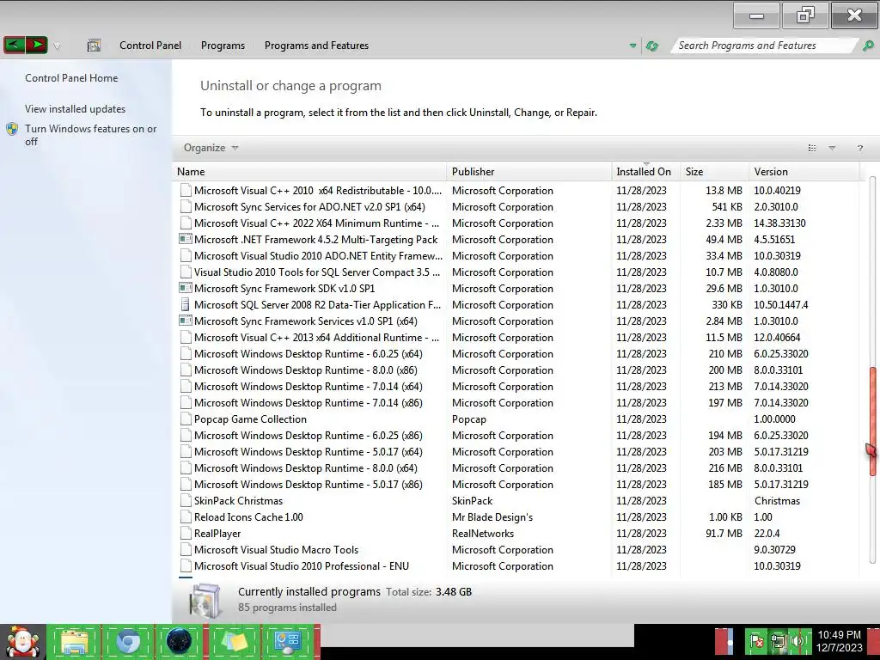Select Microsoft Visual C++ 2010 x64 Redistributable row

pos(516,190)
